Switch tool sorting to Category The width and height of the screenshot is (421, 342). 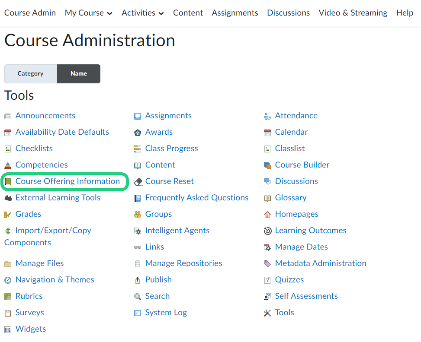[x=30, y=73]
